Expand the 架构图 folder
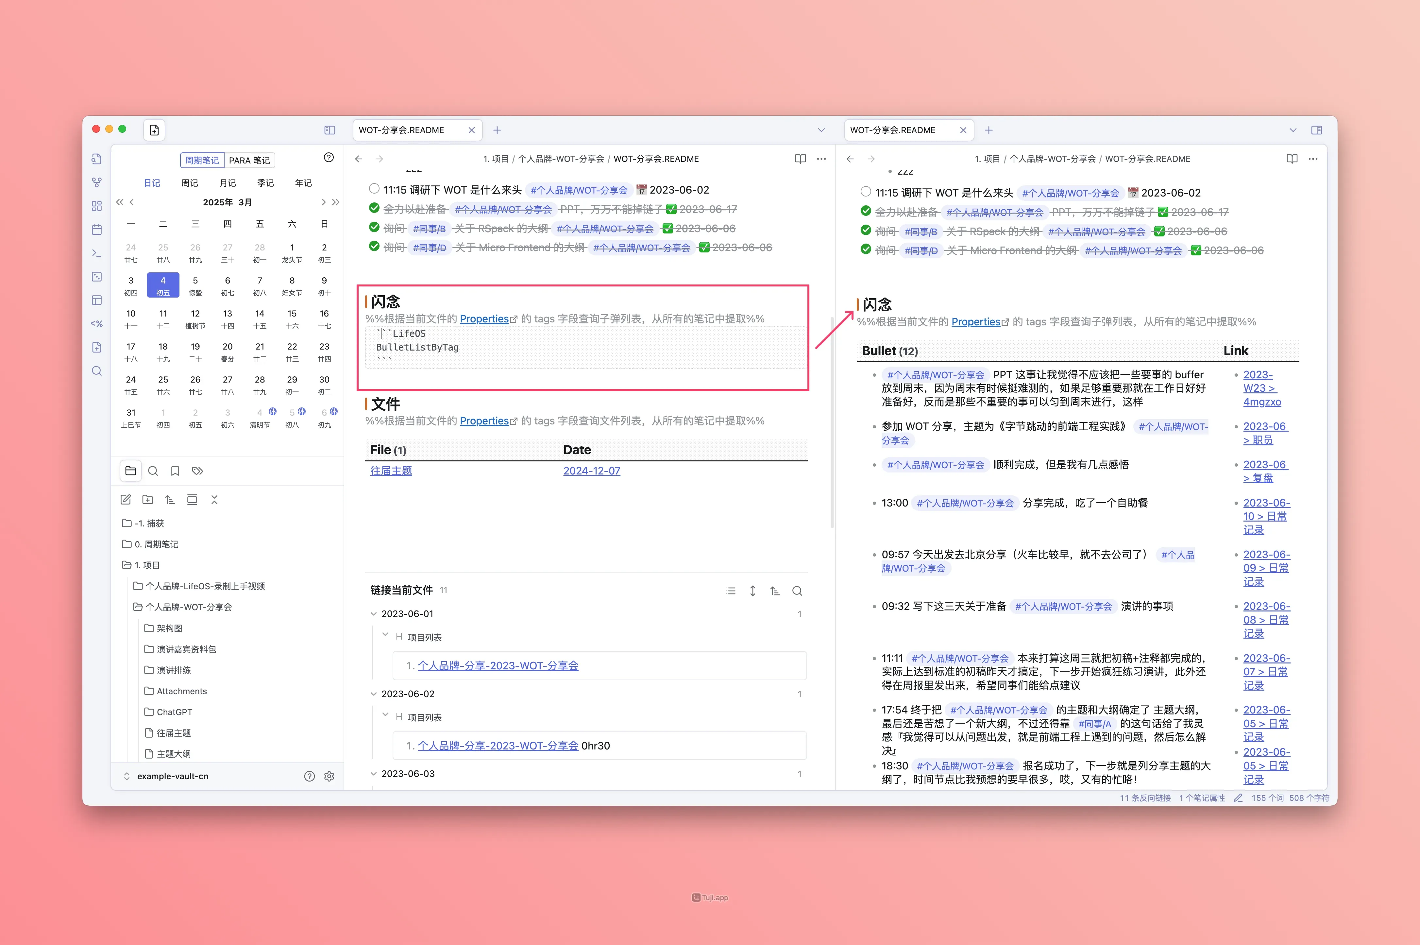 coord(169,628)
